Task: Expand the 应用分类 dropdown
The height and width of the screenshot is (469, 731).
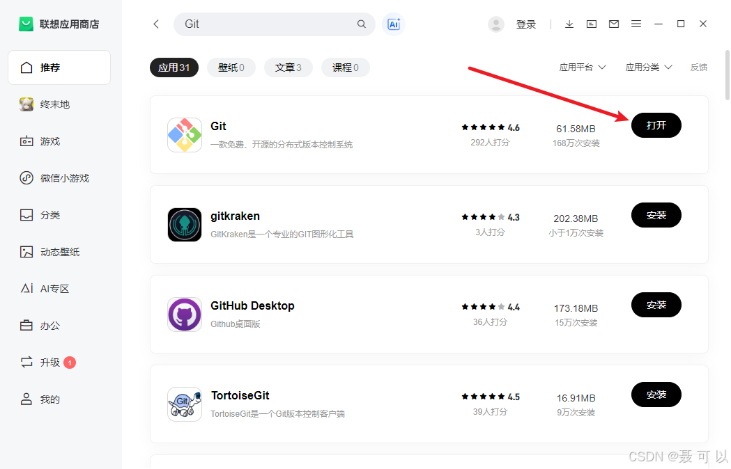Action: coord(649,67)
